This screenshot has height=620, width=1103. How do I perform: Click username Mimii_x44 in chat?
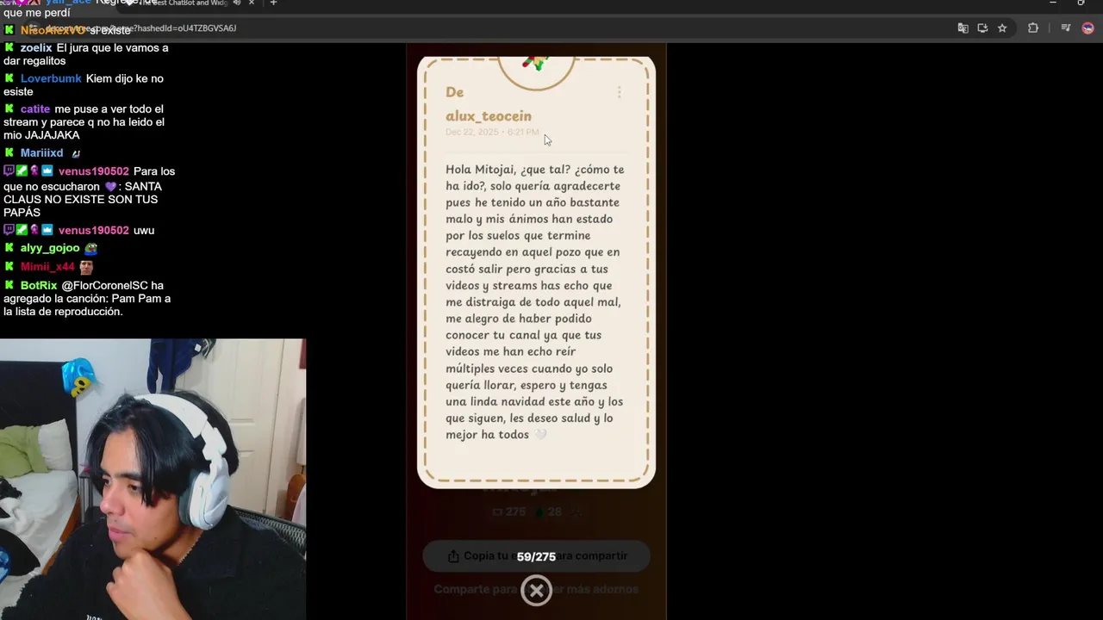coord(47,267)
